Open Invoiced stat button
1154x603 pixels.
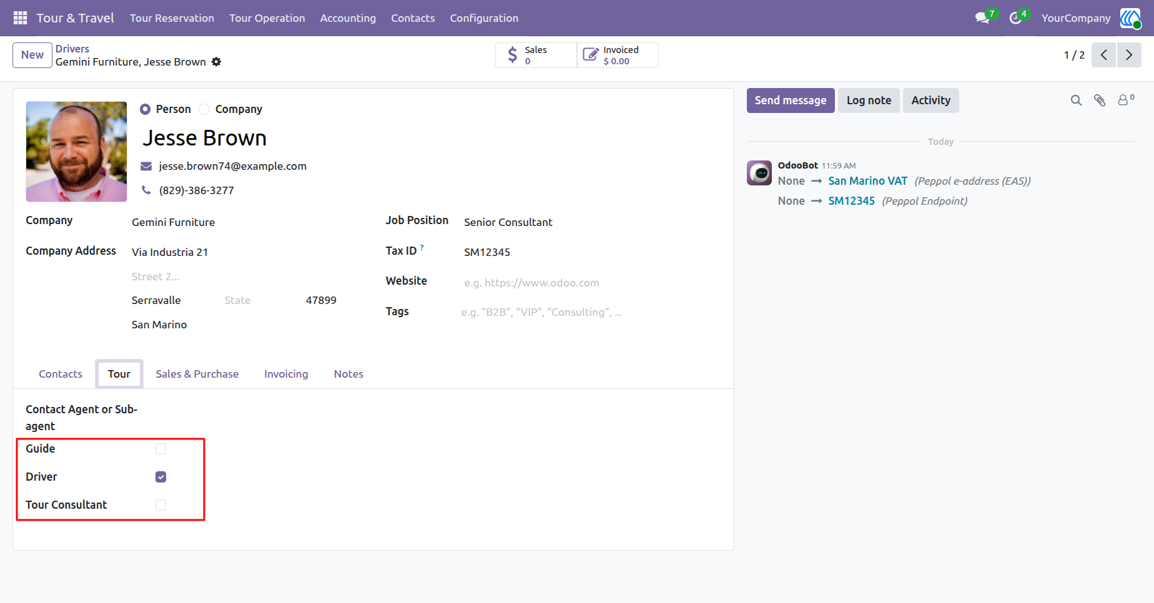[x=618, y=55]
